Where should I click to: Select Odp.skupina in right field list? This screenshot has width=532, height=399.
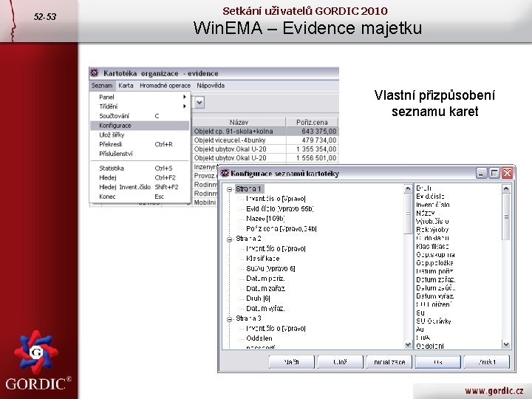click(435, 254)
